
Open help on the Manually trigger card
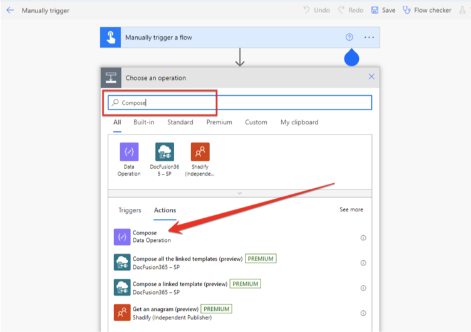coord(349,37)
